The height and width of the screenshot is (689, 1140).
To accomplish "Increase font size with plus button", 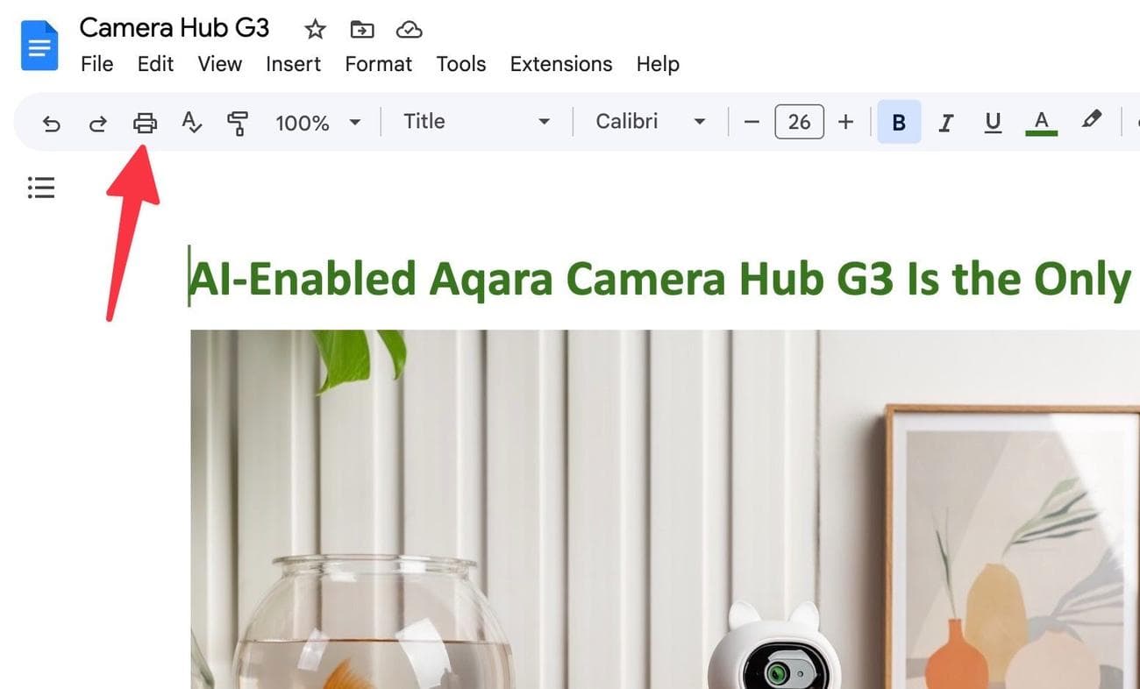I will 845,122.
